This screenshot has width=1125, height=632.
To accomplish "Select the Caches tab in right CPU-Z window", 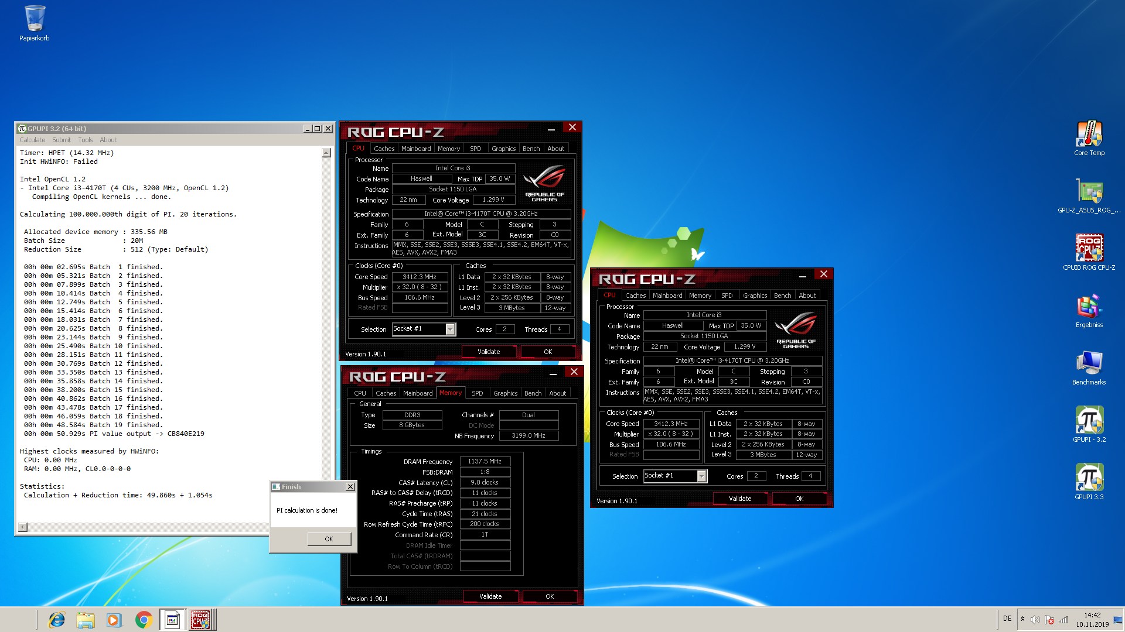I will (x=636, y=296).
